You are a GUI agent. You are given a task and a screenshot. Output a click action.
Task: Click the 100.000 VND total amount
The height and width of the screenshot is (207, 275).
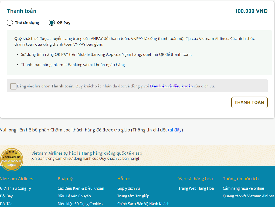tap(251, 11)
